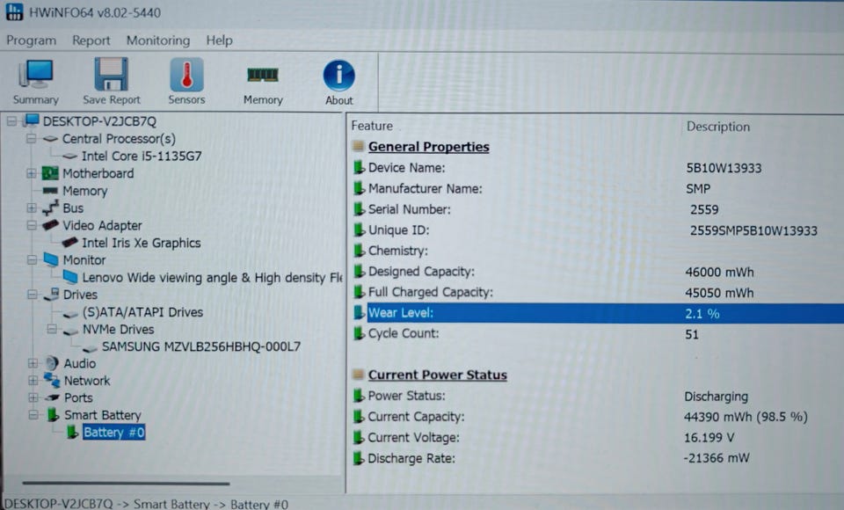
Task: Click folder icon beside Current Power Status
Action: tap(358, 375)
